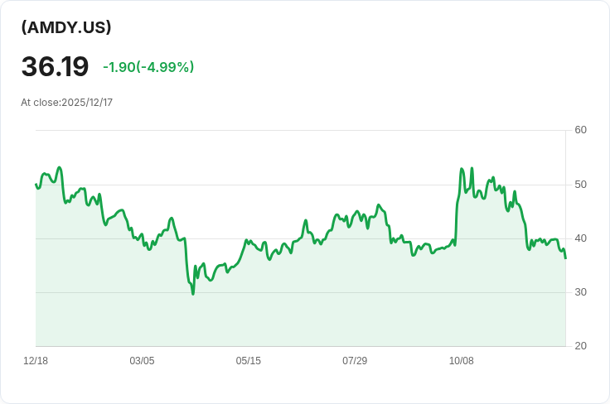Pick the 30 y-axis label
The image size is (610, 404).
(580, 292)
